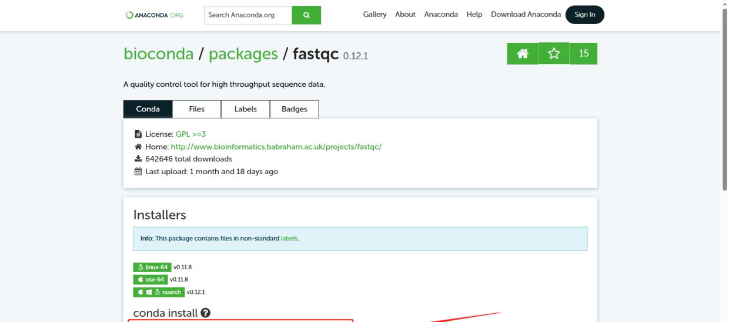The width and height of the screenshot is (729, 322).
Task: Click the v0.12.1 noarch version text
Action: coord(196,292)
